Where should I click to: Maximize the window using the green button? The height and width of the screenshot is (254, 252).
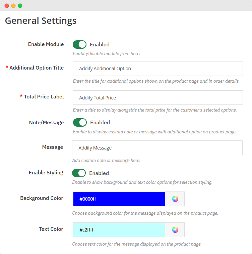pyautogui.click(x=20, y=6)
